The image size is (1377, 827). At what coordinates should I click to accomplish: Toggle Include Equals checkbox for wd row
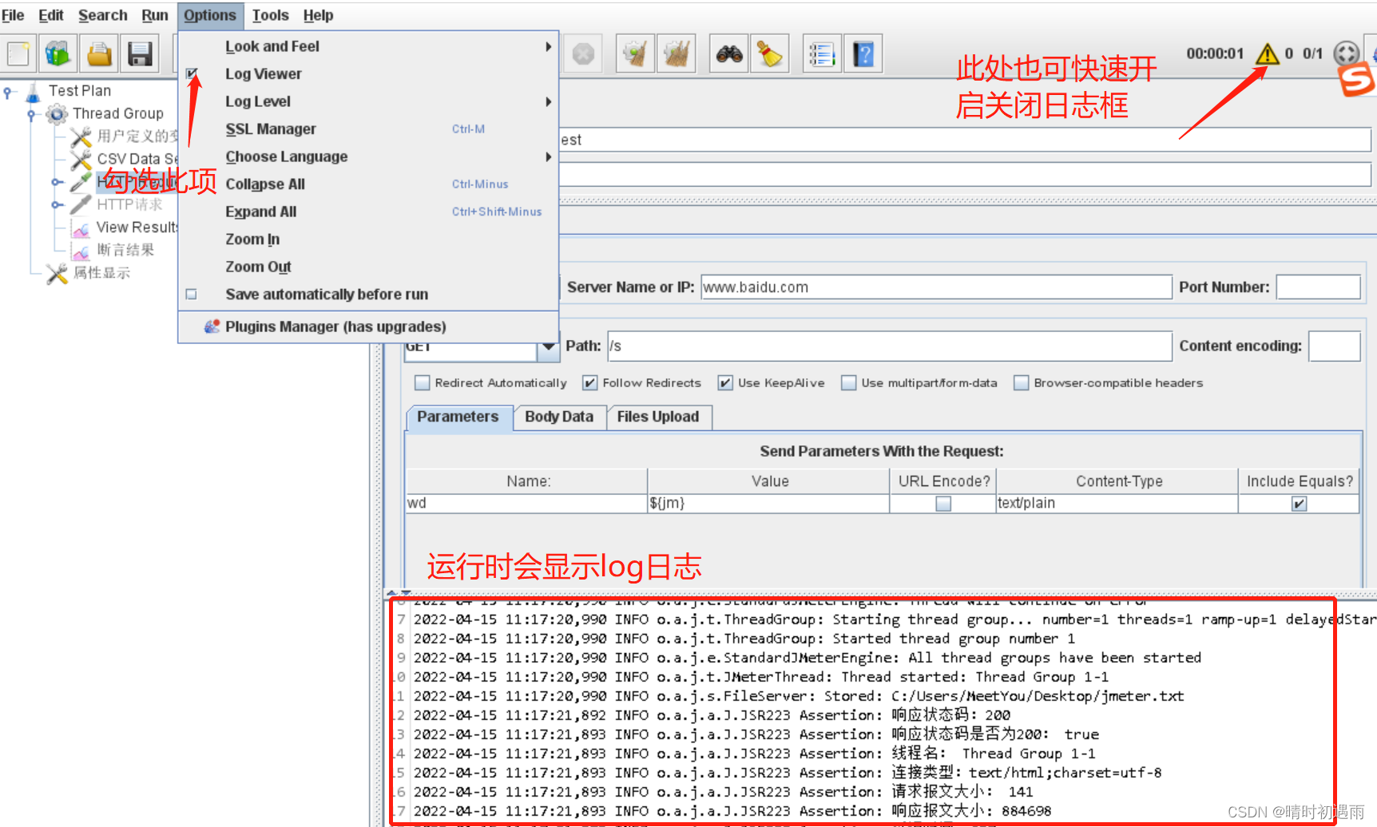(x=1300, y=504)
